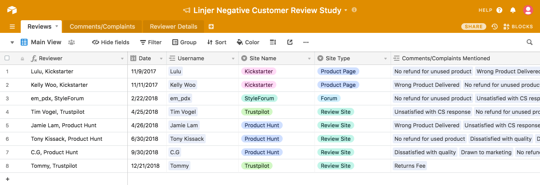The image size is (540, 185).
Task: Open Reviewer column dropdown arrow
Action: [122, 59]
